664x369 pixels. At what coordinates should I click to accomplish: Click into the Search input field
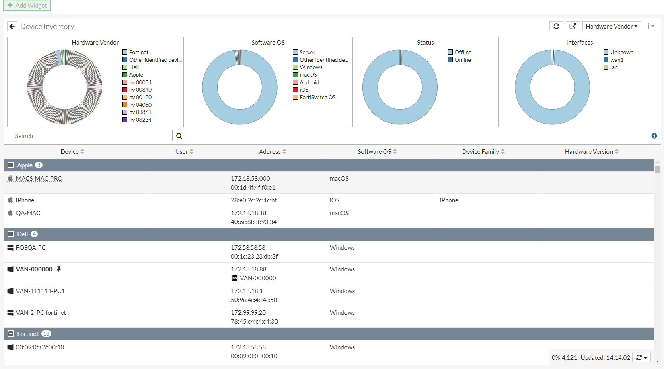click(x=92, y=136)
